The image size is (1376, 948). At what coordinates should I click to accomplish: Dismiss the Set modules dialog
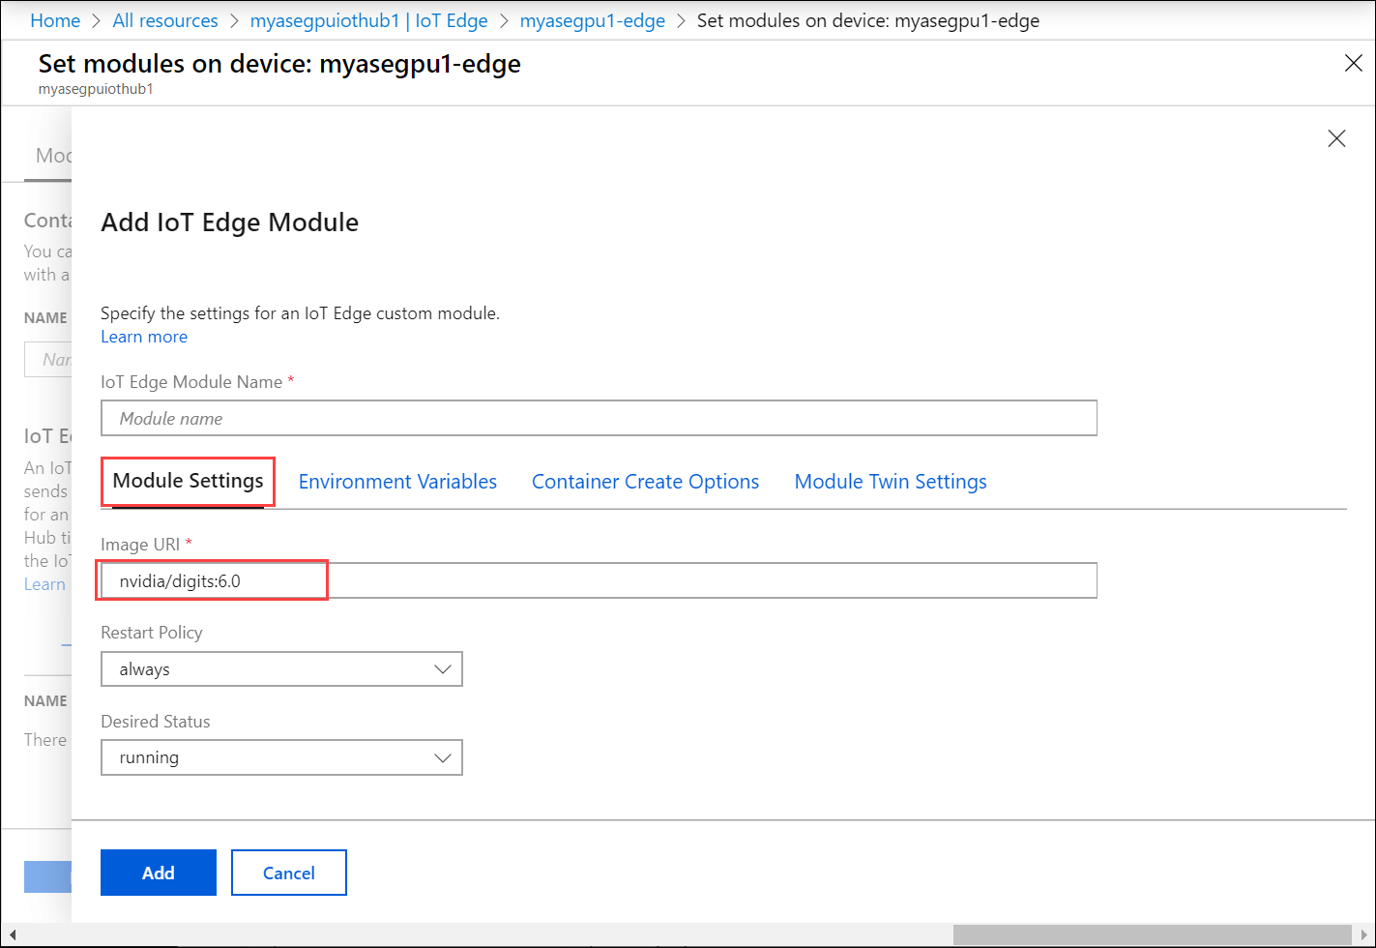[1353, 62]
